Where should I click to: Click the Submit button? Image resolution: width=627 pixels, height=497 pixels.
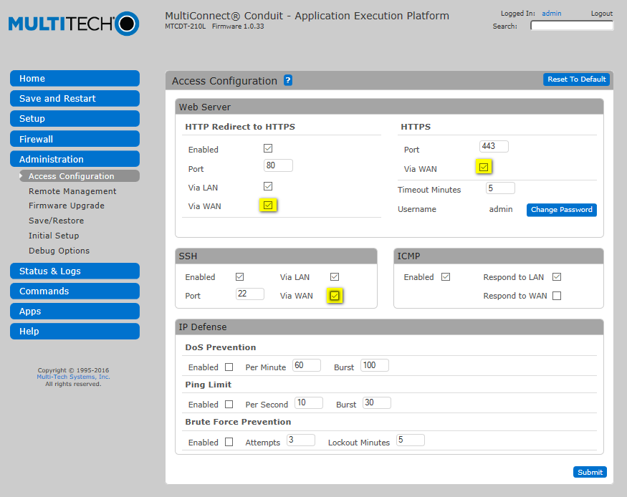(590, 472)
